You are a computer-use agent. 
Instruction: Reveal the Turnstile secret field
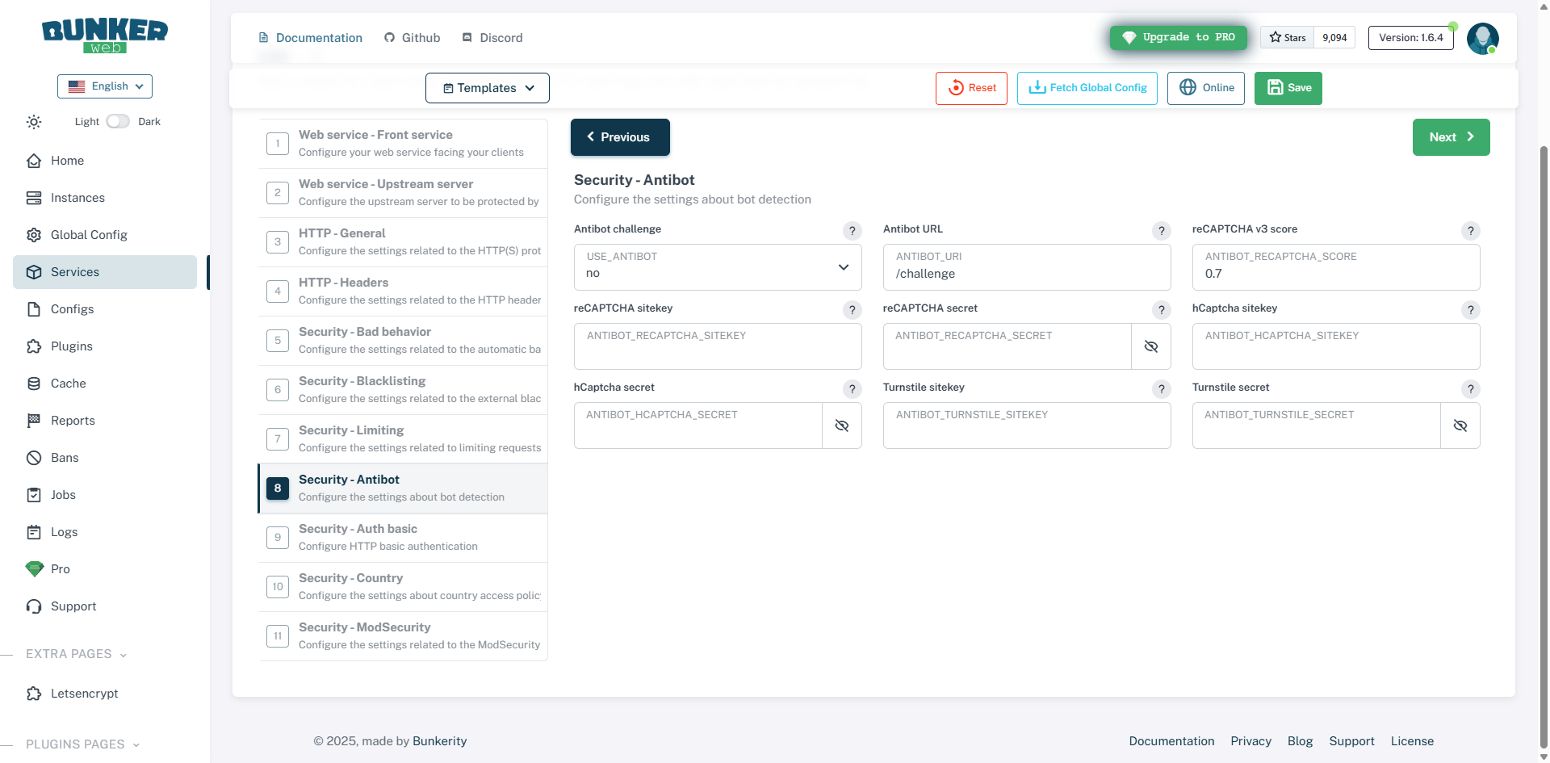(x=1460, y=426)
